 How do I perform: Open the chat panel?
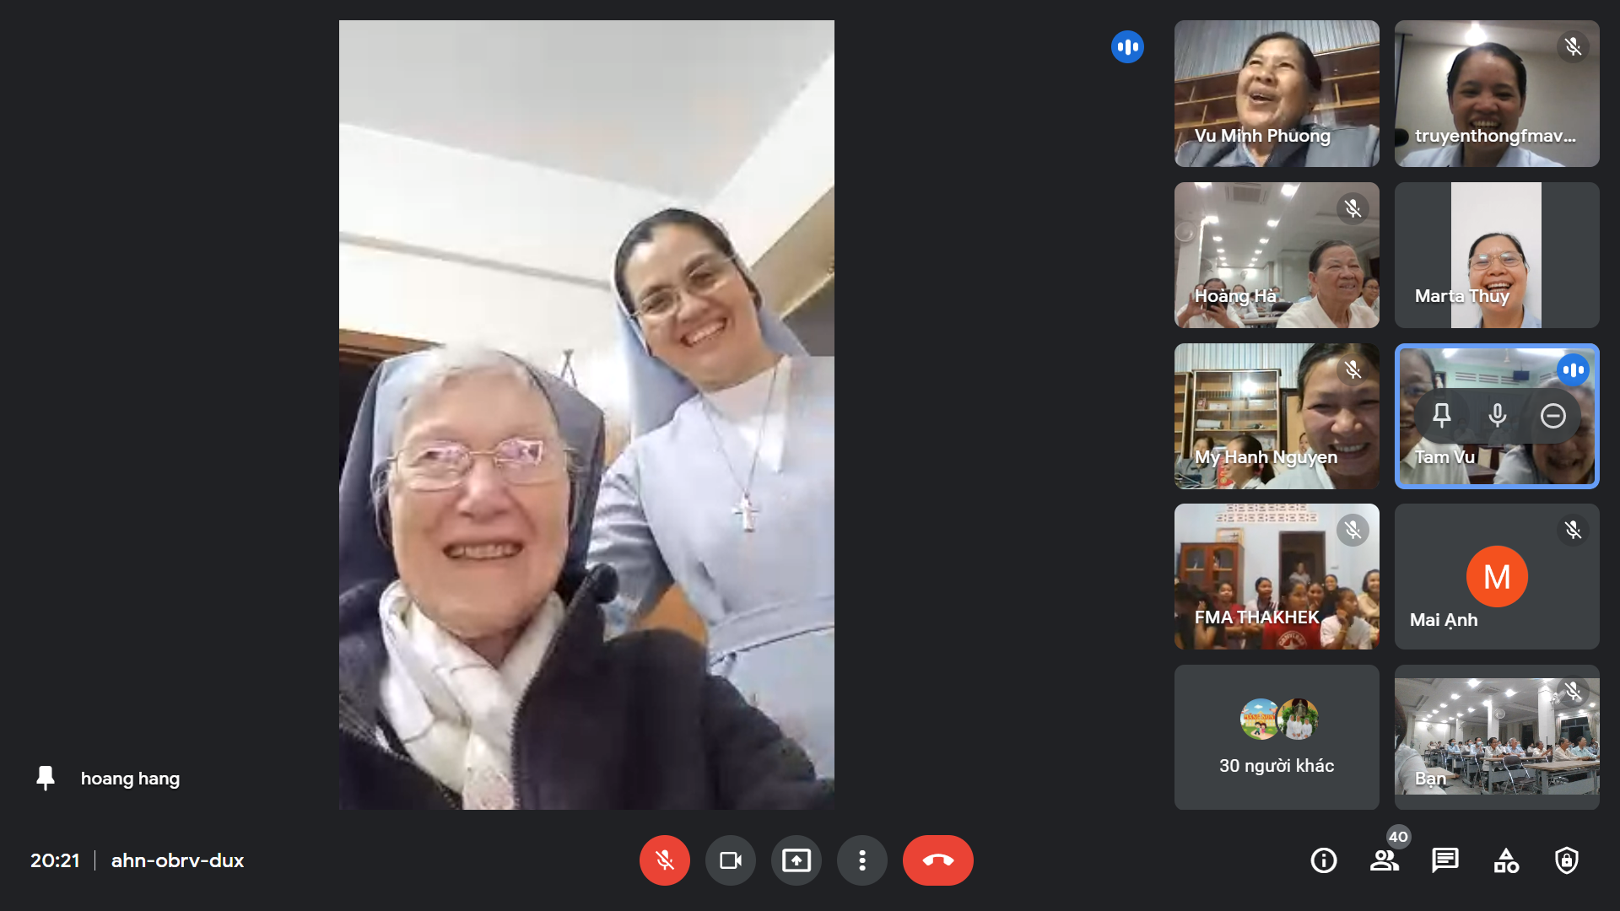1445,860
